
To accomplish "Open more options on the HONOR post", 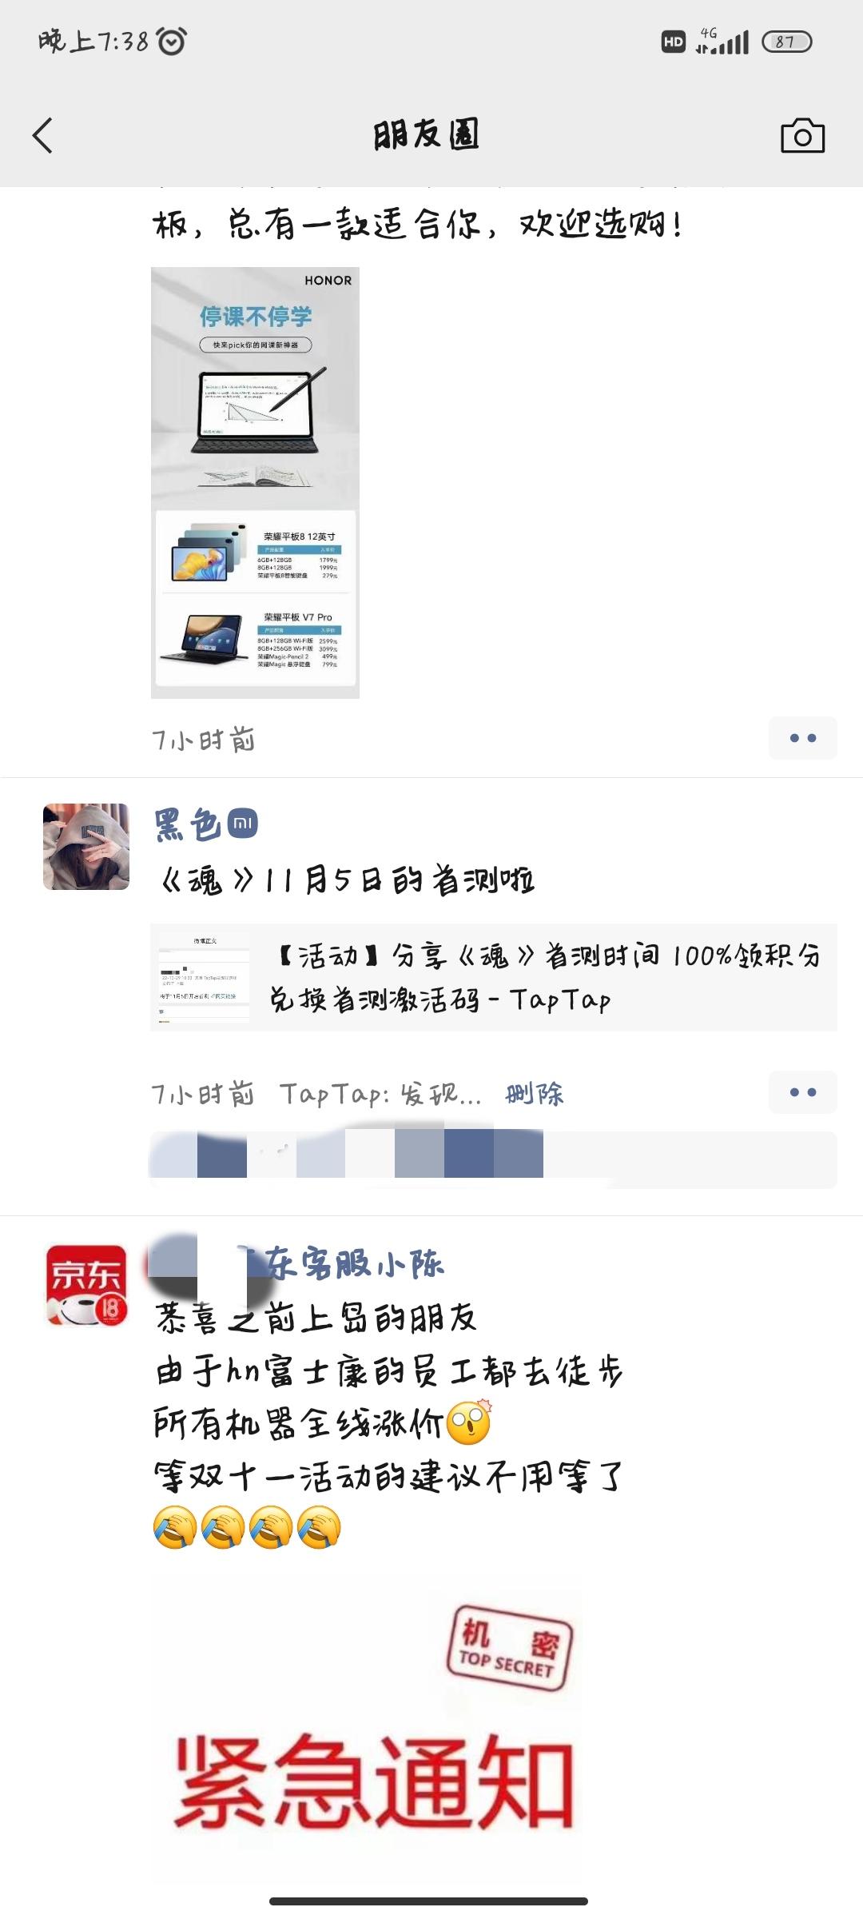I will pos(802,738).
